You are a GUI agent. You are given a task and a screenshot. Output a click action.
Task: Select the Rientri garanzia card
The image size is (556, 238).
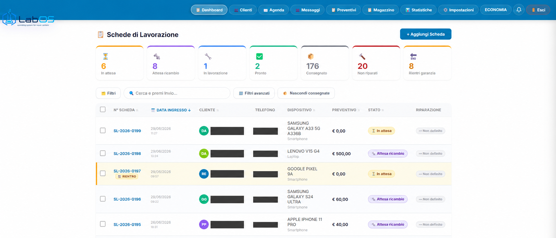427,63
